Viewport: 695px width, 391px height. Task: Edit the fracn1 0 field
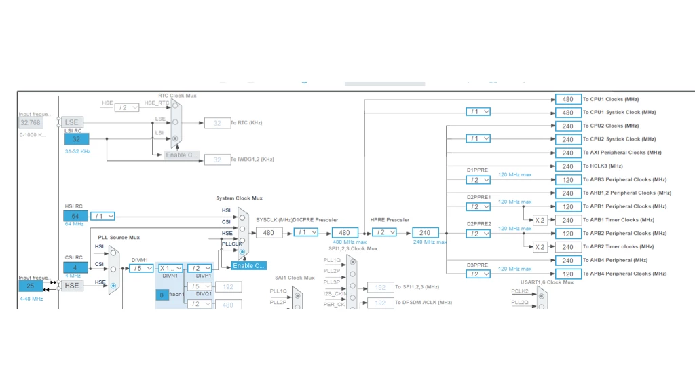point(162,295)
